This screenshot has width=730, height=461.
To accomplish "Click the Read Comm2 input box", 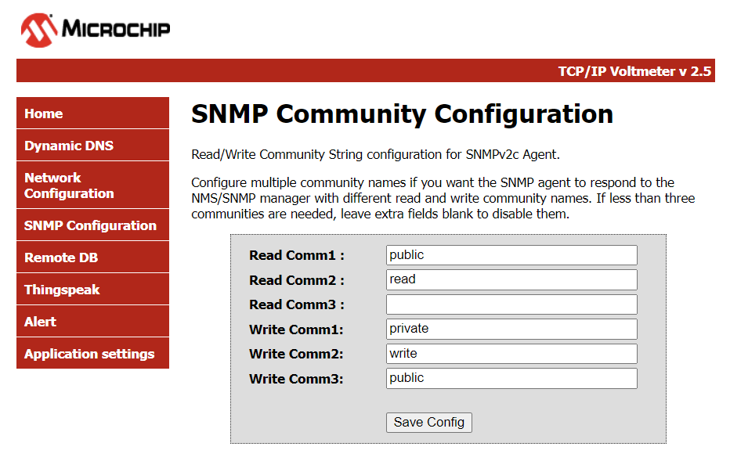I will 511,279.
